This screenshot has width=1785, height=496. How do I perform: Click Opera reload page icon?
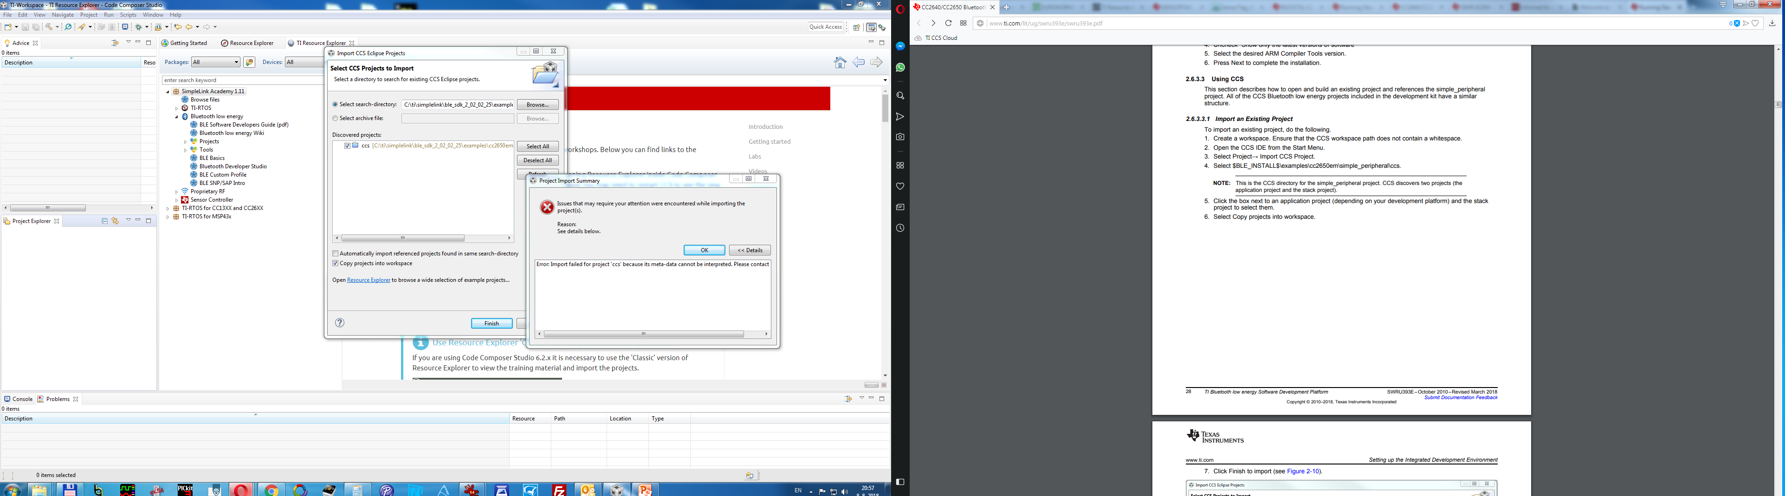pos(948,24)
